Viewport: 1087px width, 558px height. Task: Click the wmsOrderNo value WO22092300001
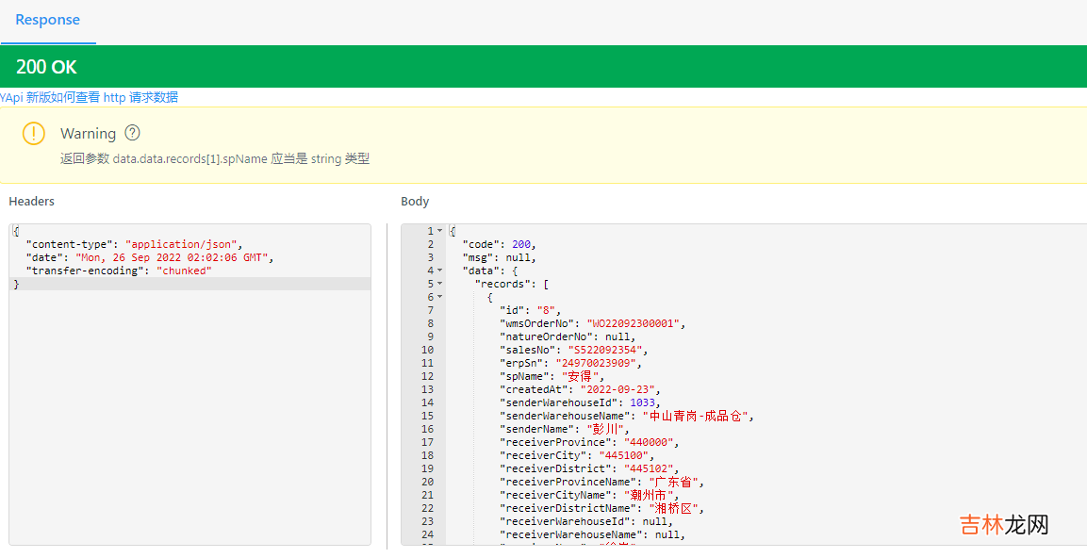point(634,323)
